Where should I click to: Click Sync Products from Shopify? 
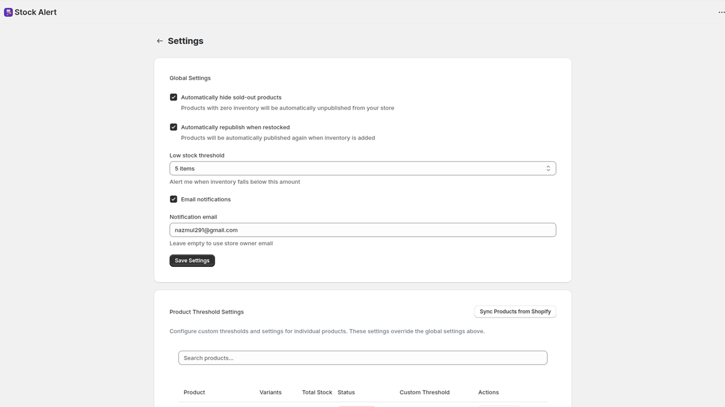point(515,311)
